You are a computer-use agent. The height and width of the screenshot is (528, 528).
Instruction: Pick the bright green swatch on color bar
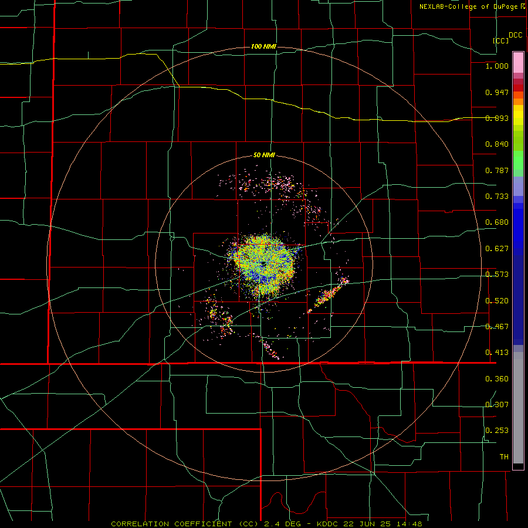pos(518,160)
